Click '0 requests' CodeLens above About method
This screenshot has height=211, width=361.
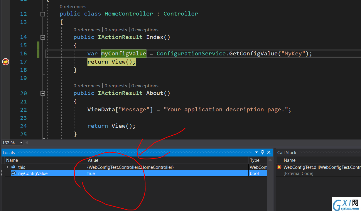[x=116, y=86]
